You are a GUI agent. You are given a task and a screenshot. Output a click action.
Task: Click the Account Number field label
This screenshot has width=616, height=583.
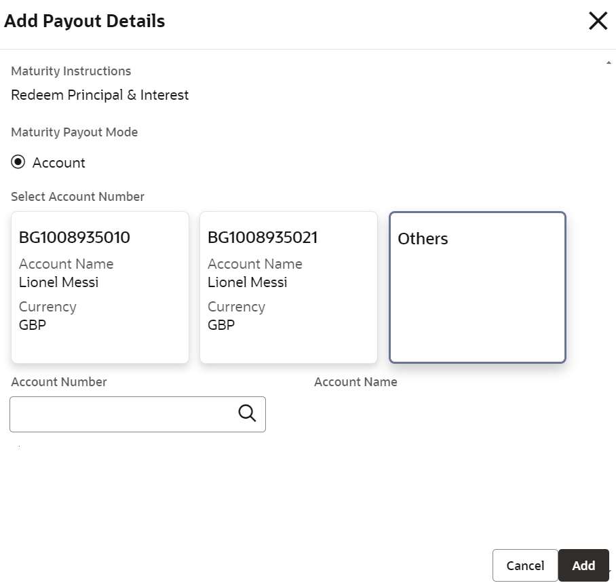59,382
